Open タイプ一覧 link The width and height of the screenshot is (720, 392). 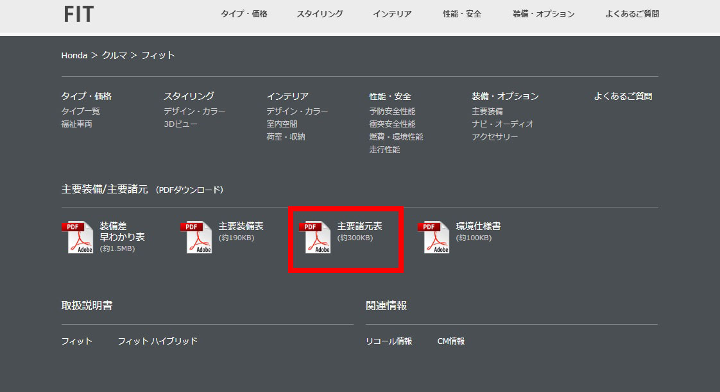coord(81,111)
